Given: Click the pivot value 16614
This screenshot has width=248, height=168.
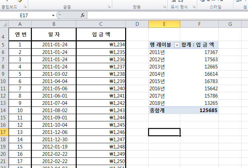Looking at the screenshot, I should tap(199, 74).
